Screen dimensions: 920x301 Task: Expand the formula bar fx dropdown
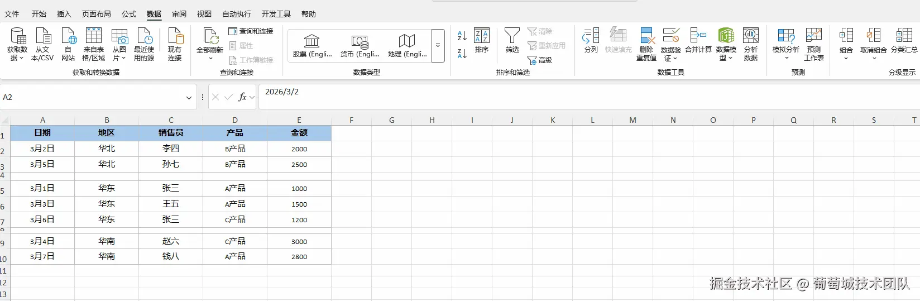(x=252, y=97)
